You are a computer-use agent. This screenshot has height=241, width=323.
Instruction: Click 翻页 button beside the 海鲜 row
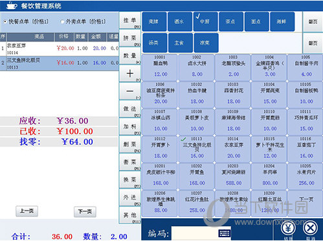click(313, 21)
